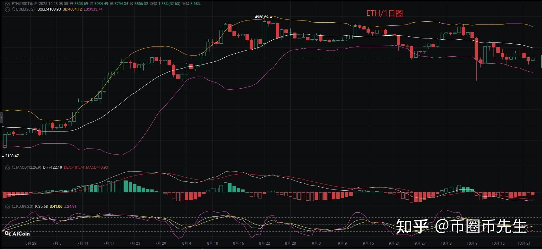Click the chevron beside KDJ(9,3,3) indicator
Viewport: 542px width, 249px height.
[x=7, y=207]
